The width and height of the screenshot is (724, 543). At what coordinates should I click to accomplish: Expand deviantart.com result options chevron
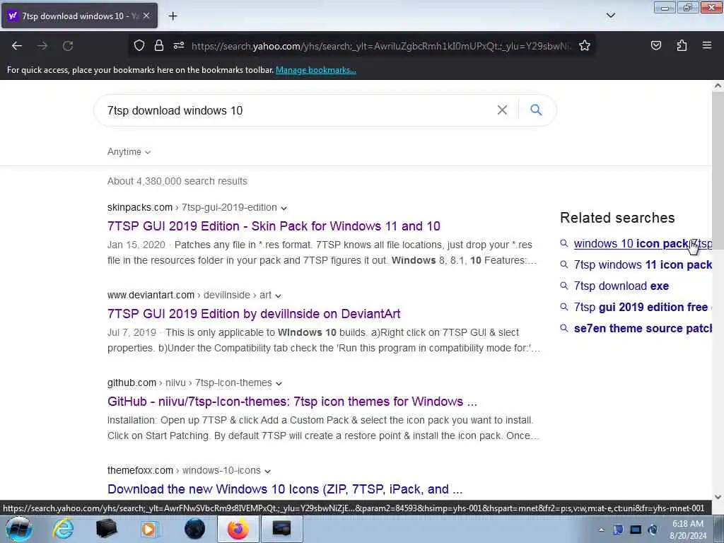[278, 296]
